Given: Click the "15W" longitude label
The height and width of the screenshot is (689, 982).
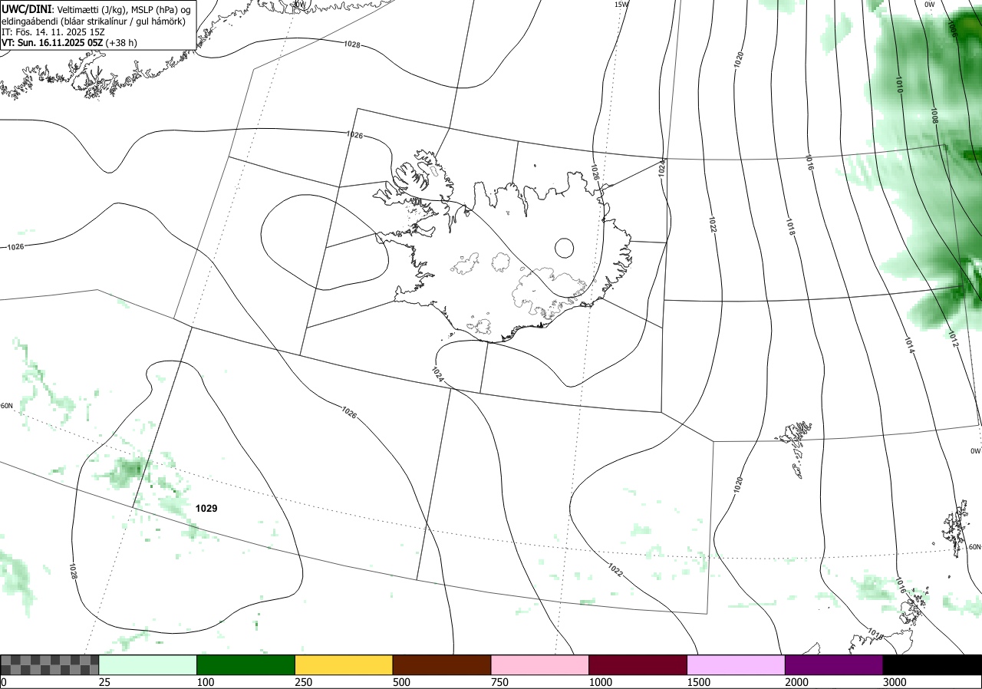Looking at the screenshot, I should [x=621, y=5].
